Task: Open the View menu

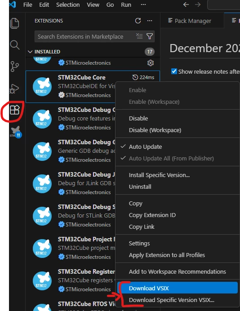Action: [93, 4]
